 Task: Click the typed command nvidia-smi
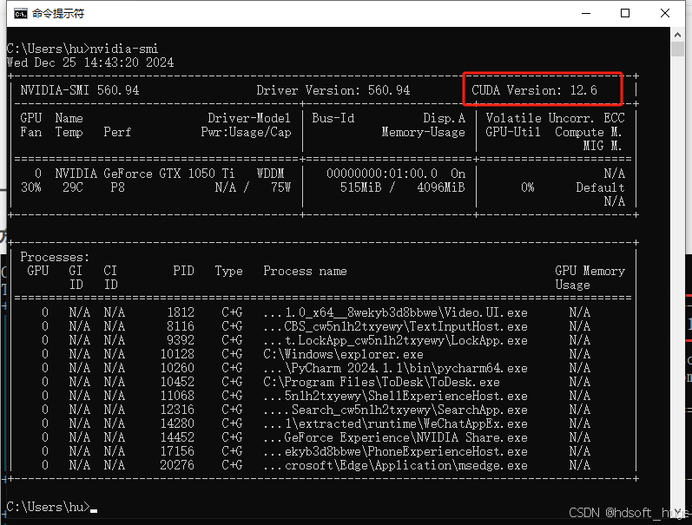click(x=123, y=49)
